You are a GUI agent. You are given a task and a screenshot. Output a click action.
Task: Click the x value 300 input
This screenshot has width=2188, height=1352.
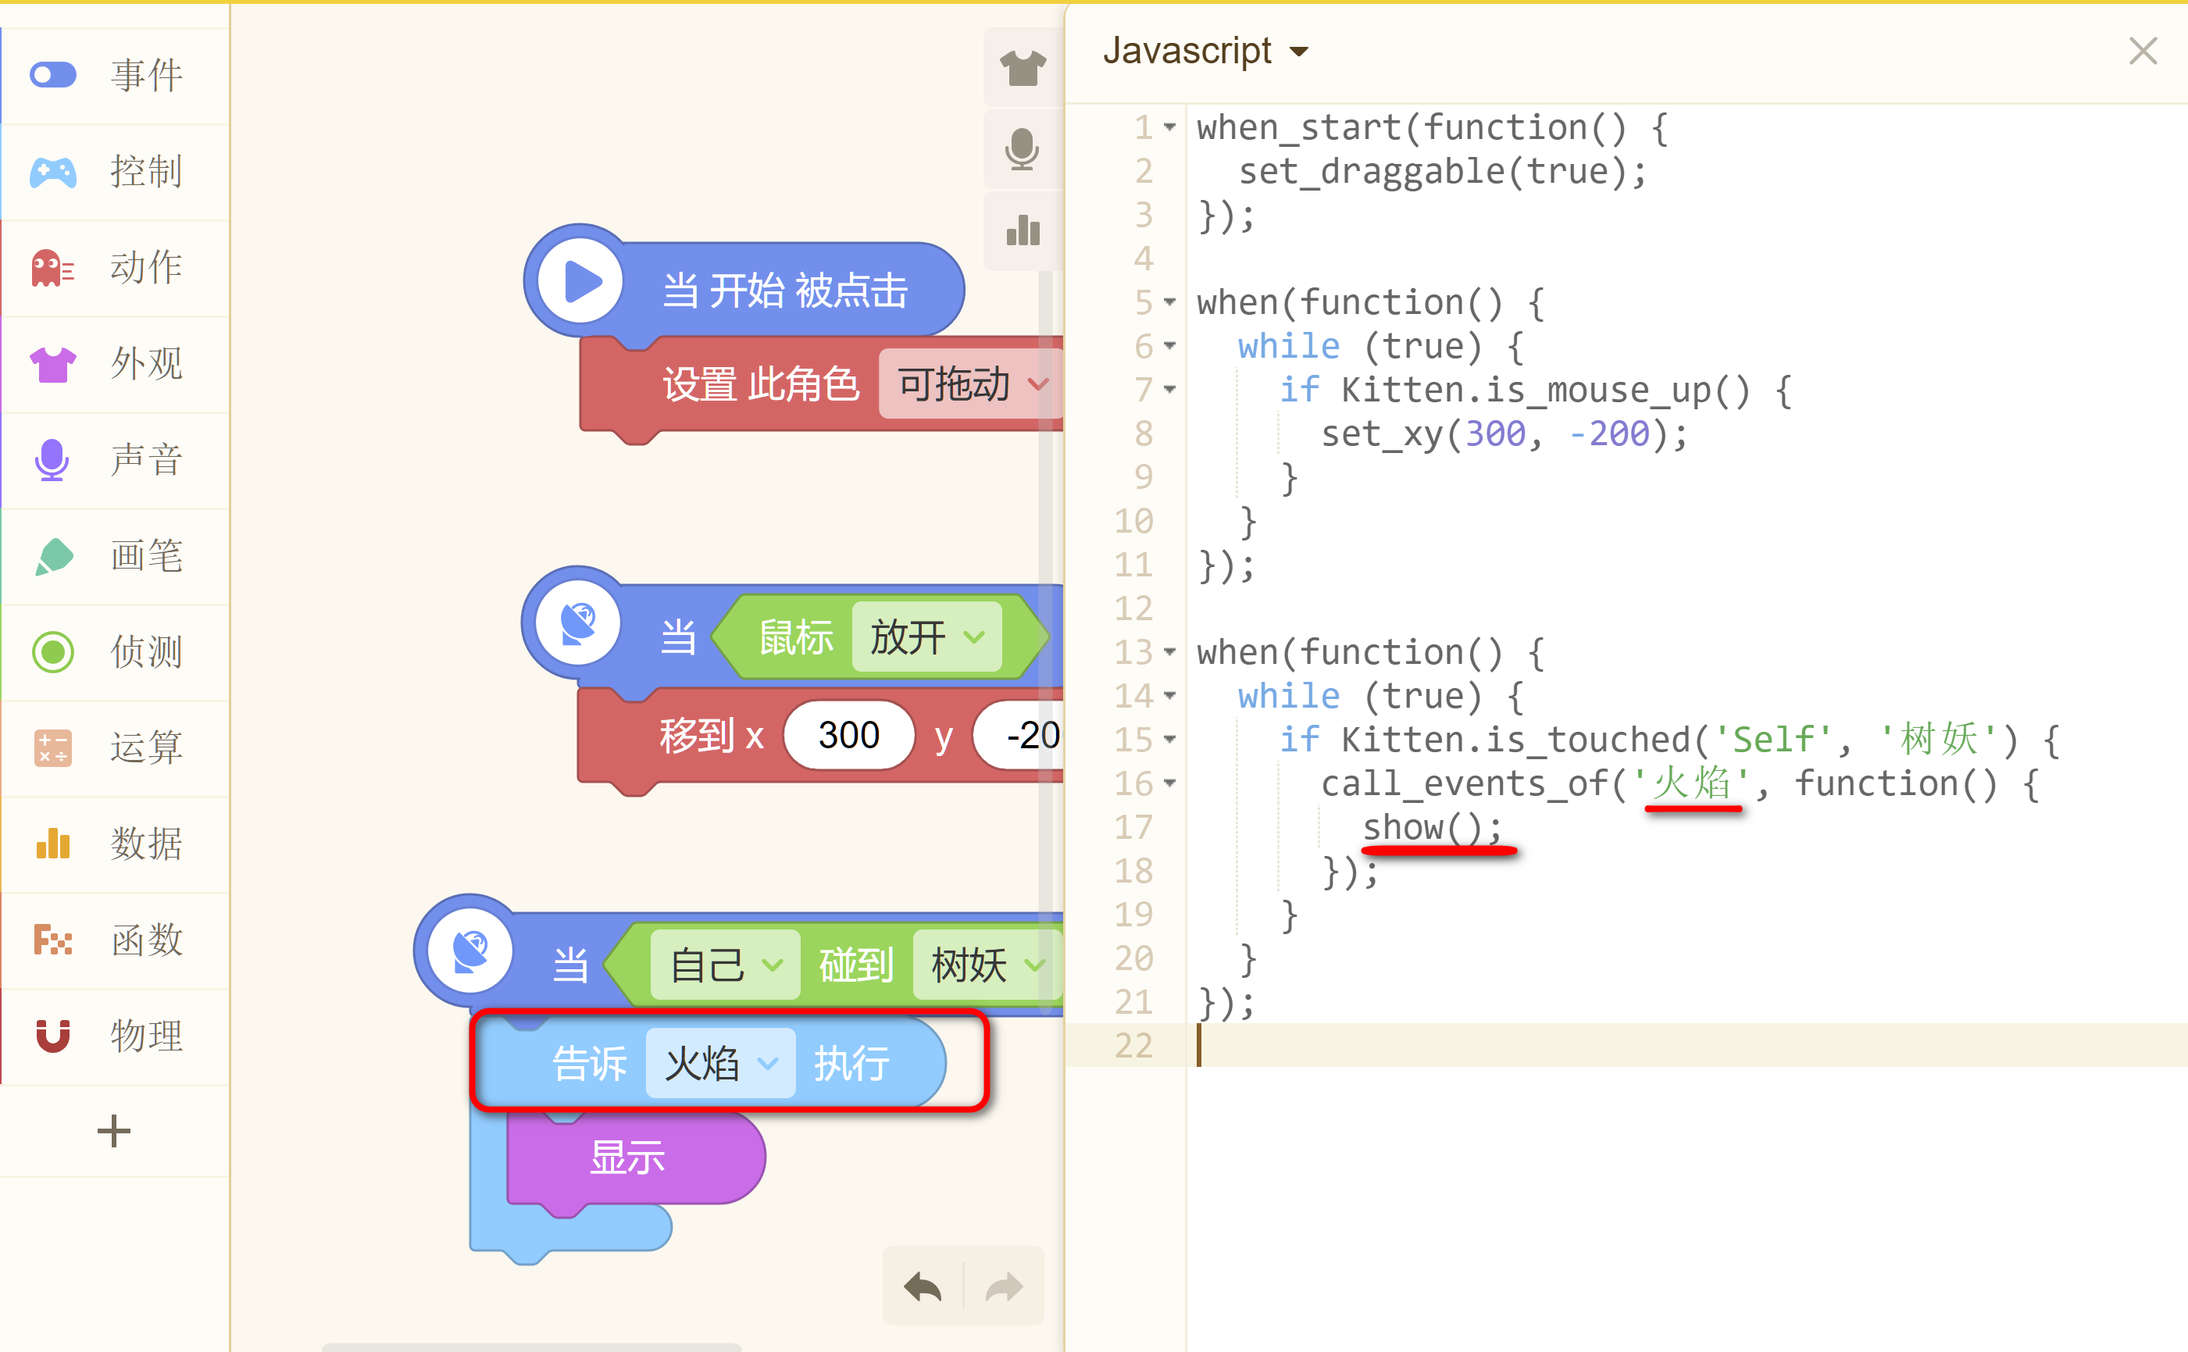(x=848, y=735)
